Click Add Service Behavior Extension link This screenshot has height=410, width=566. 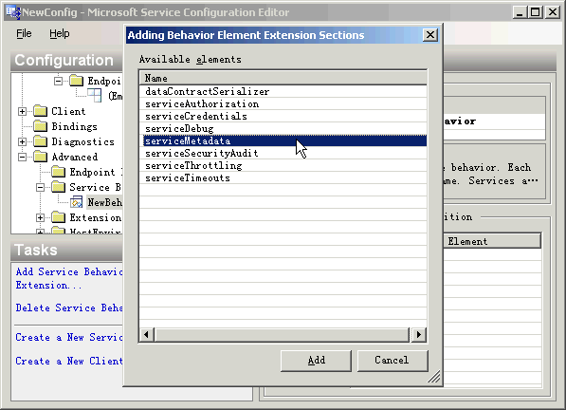click(68, 278)
